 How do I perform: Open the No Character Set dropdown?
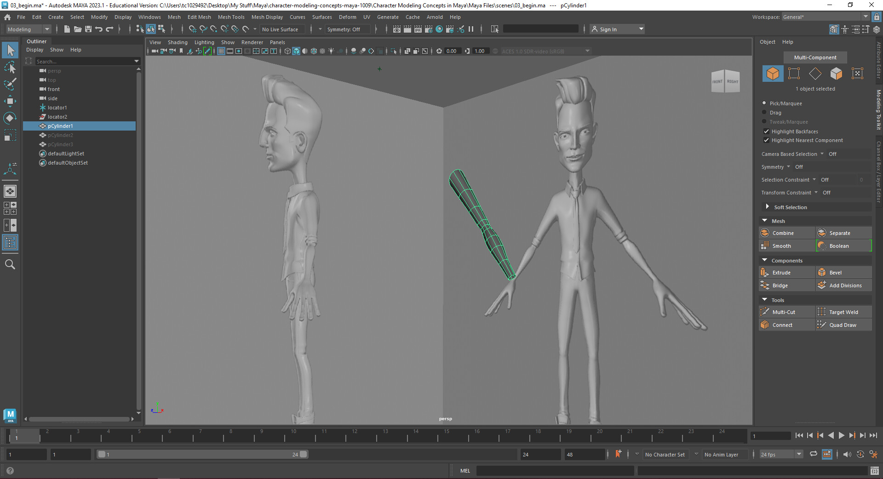(665, 454)
